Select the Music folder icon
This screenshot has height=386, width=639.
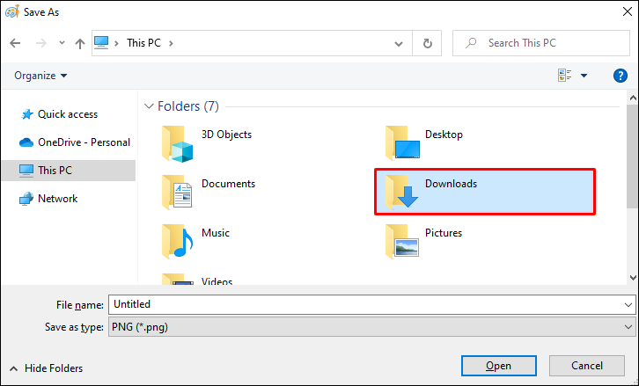click(177, 240)
